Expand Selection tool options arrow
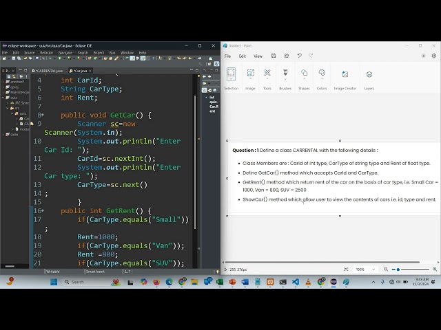Screen dimensions: 441x330 pos(231,79)
